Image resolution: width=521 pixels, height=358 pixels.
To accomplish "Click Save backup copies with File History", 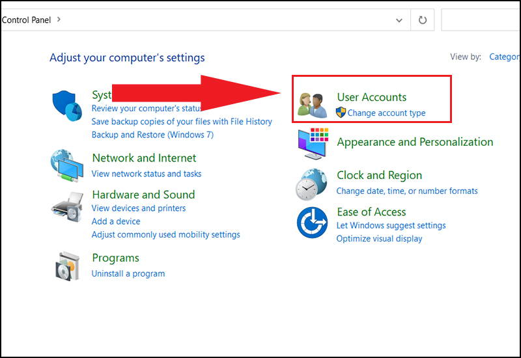I will point(182,122).
